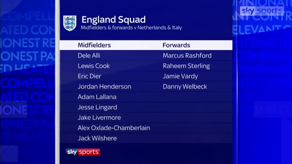Click the England Squad title

click(113, 20)
